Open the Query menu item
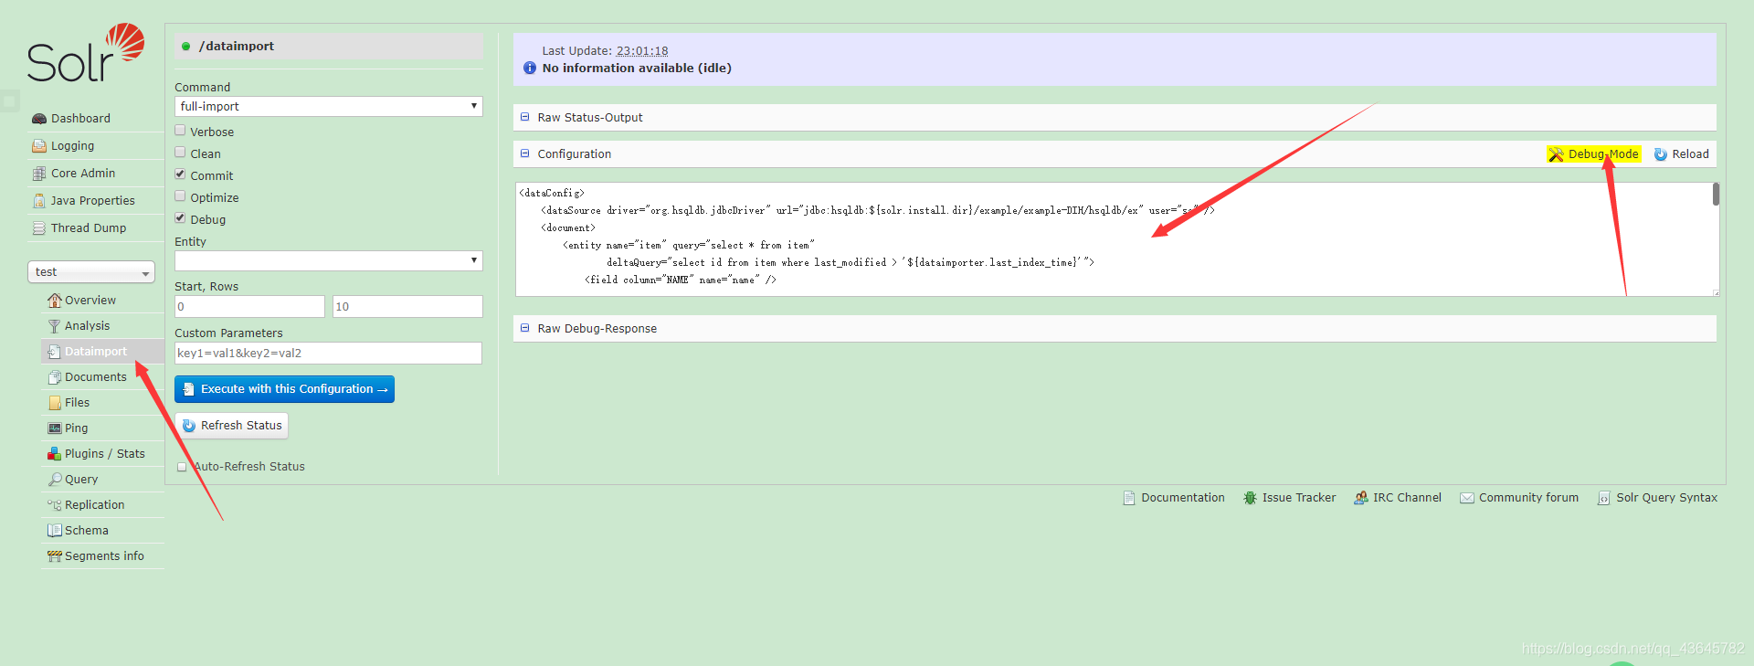Viewport: 1754px width, 666px height. click(x=102, y=480)
